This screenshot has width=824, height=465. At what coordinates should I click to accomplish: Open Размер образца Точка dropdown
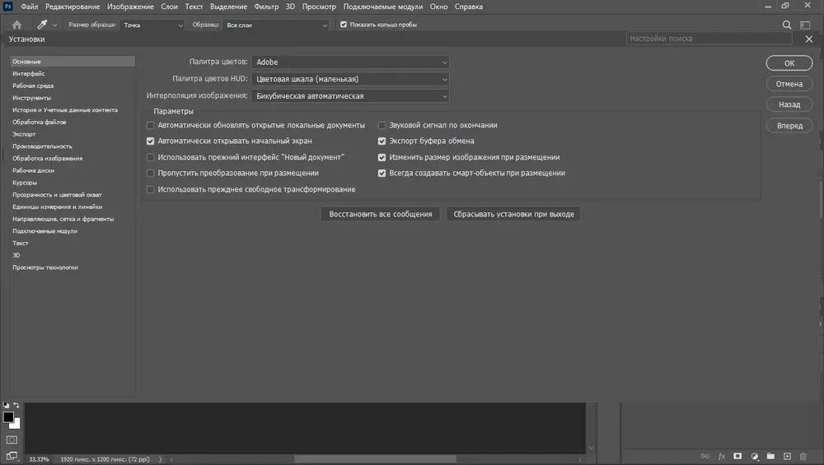pos(152,26)
